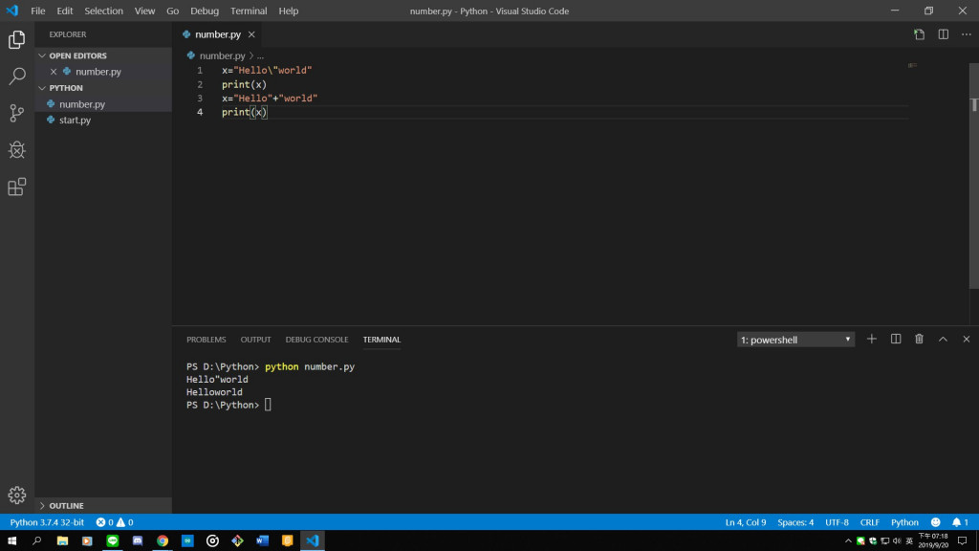Open Windows taskbar search

[x=37, y=541]
